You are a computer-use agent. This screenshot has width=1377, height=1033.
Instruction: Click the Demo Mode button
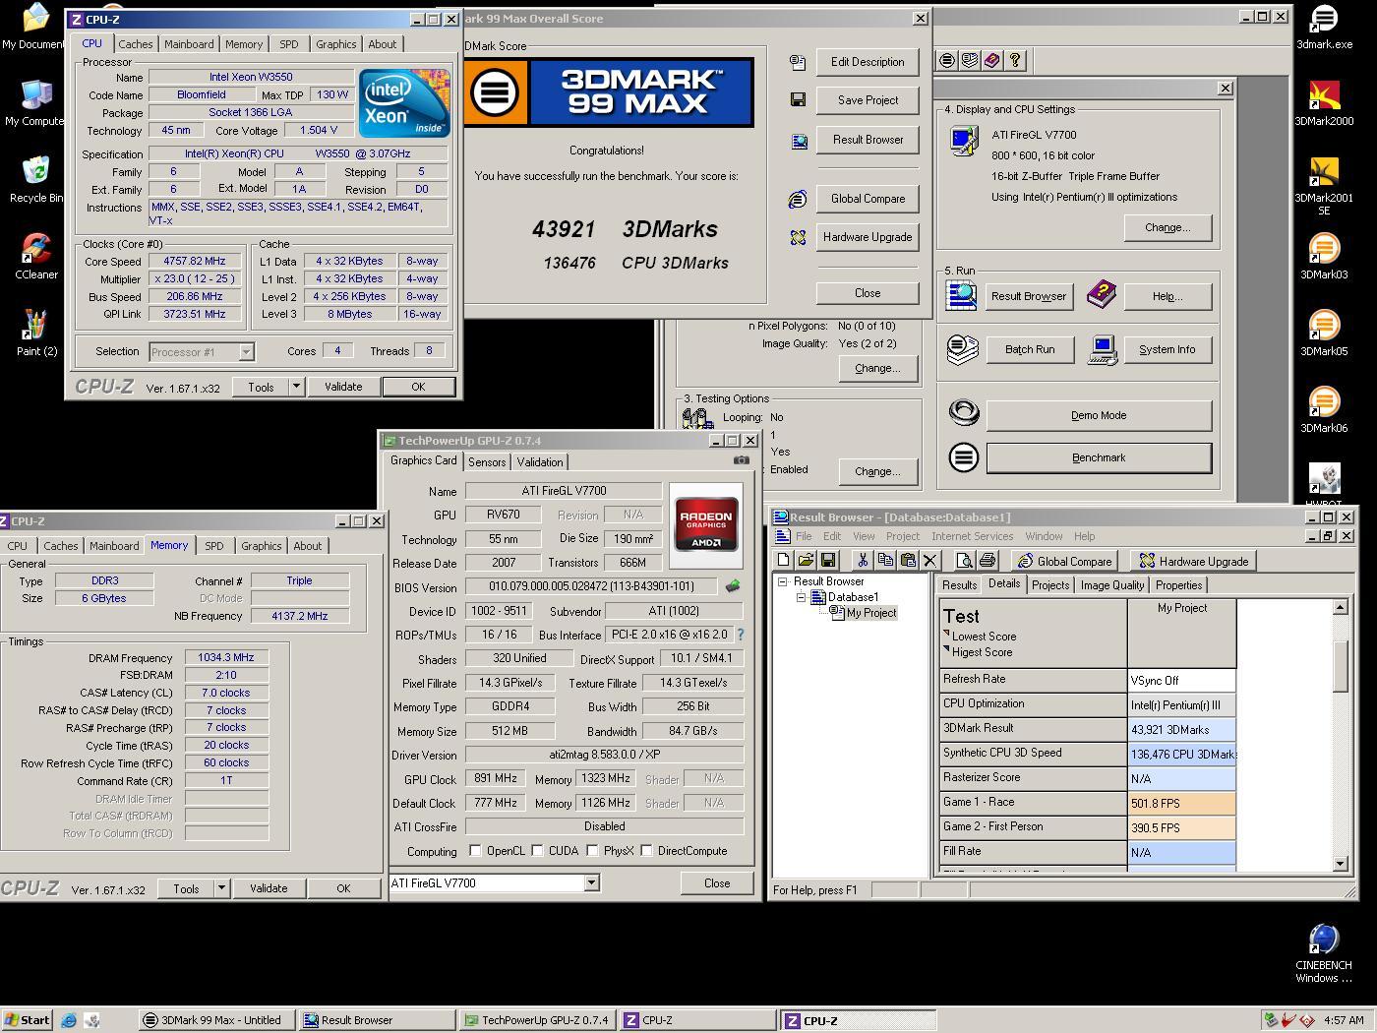click(x=1099, y=415)
